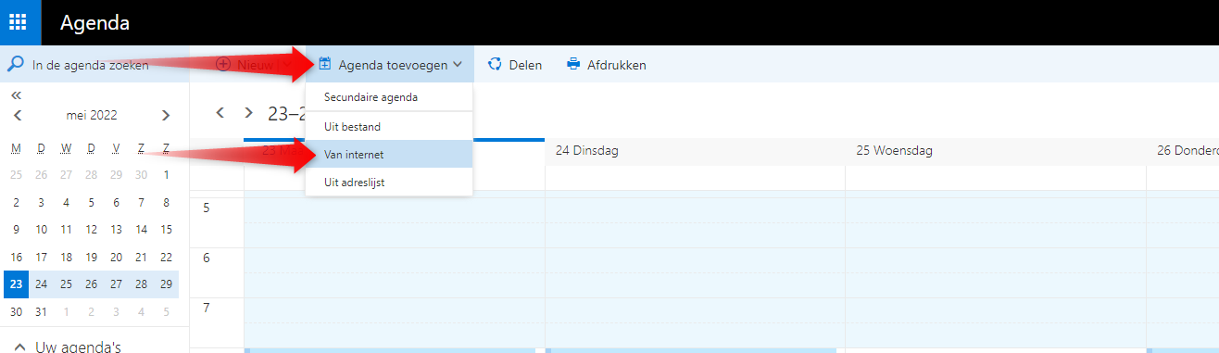Click the 5 o'clock slot on Dinsdag

coord(695,222)
